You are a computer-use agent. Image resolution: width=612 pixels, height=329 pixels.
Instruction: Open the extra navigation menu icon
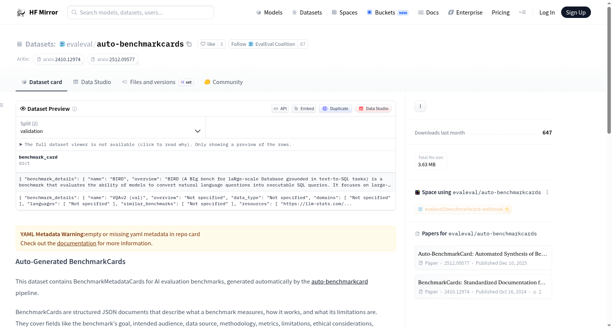(522, 13)
